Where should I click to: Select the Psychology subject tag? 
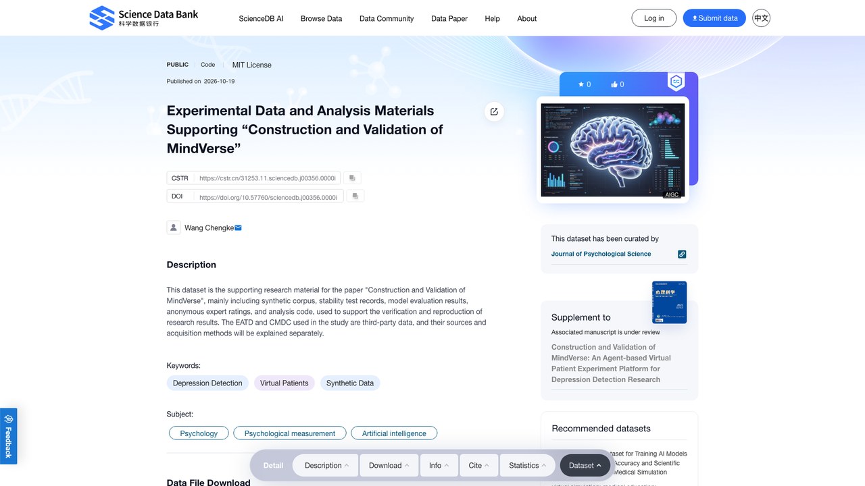click(x=199, y=433)
